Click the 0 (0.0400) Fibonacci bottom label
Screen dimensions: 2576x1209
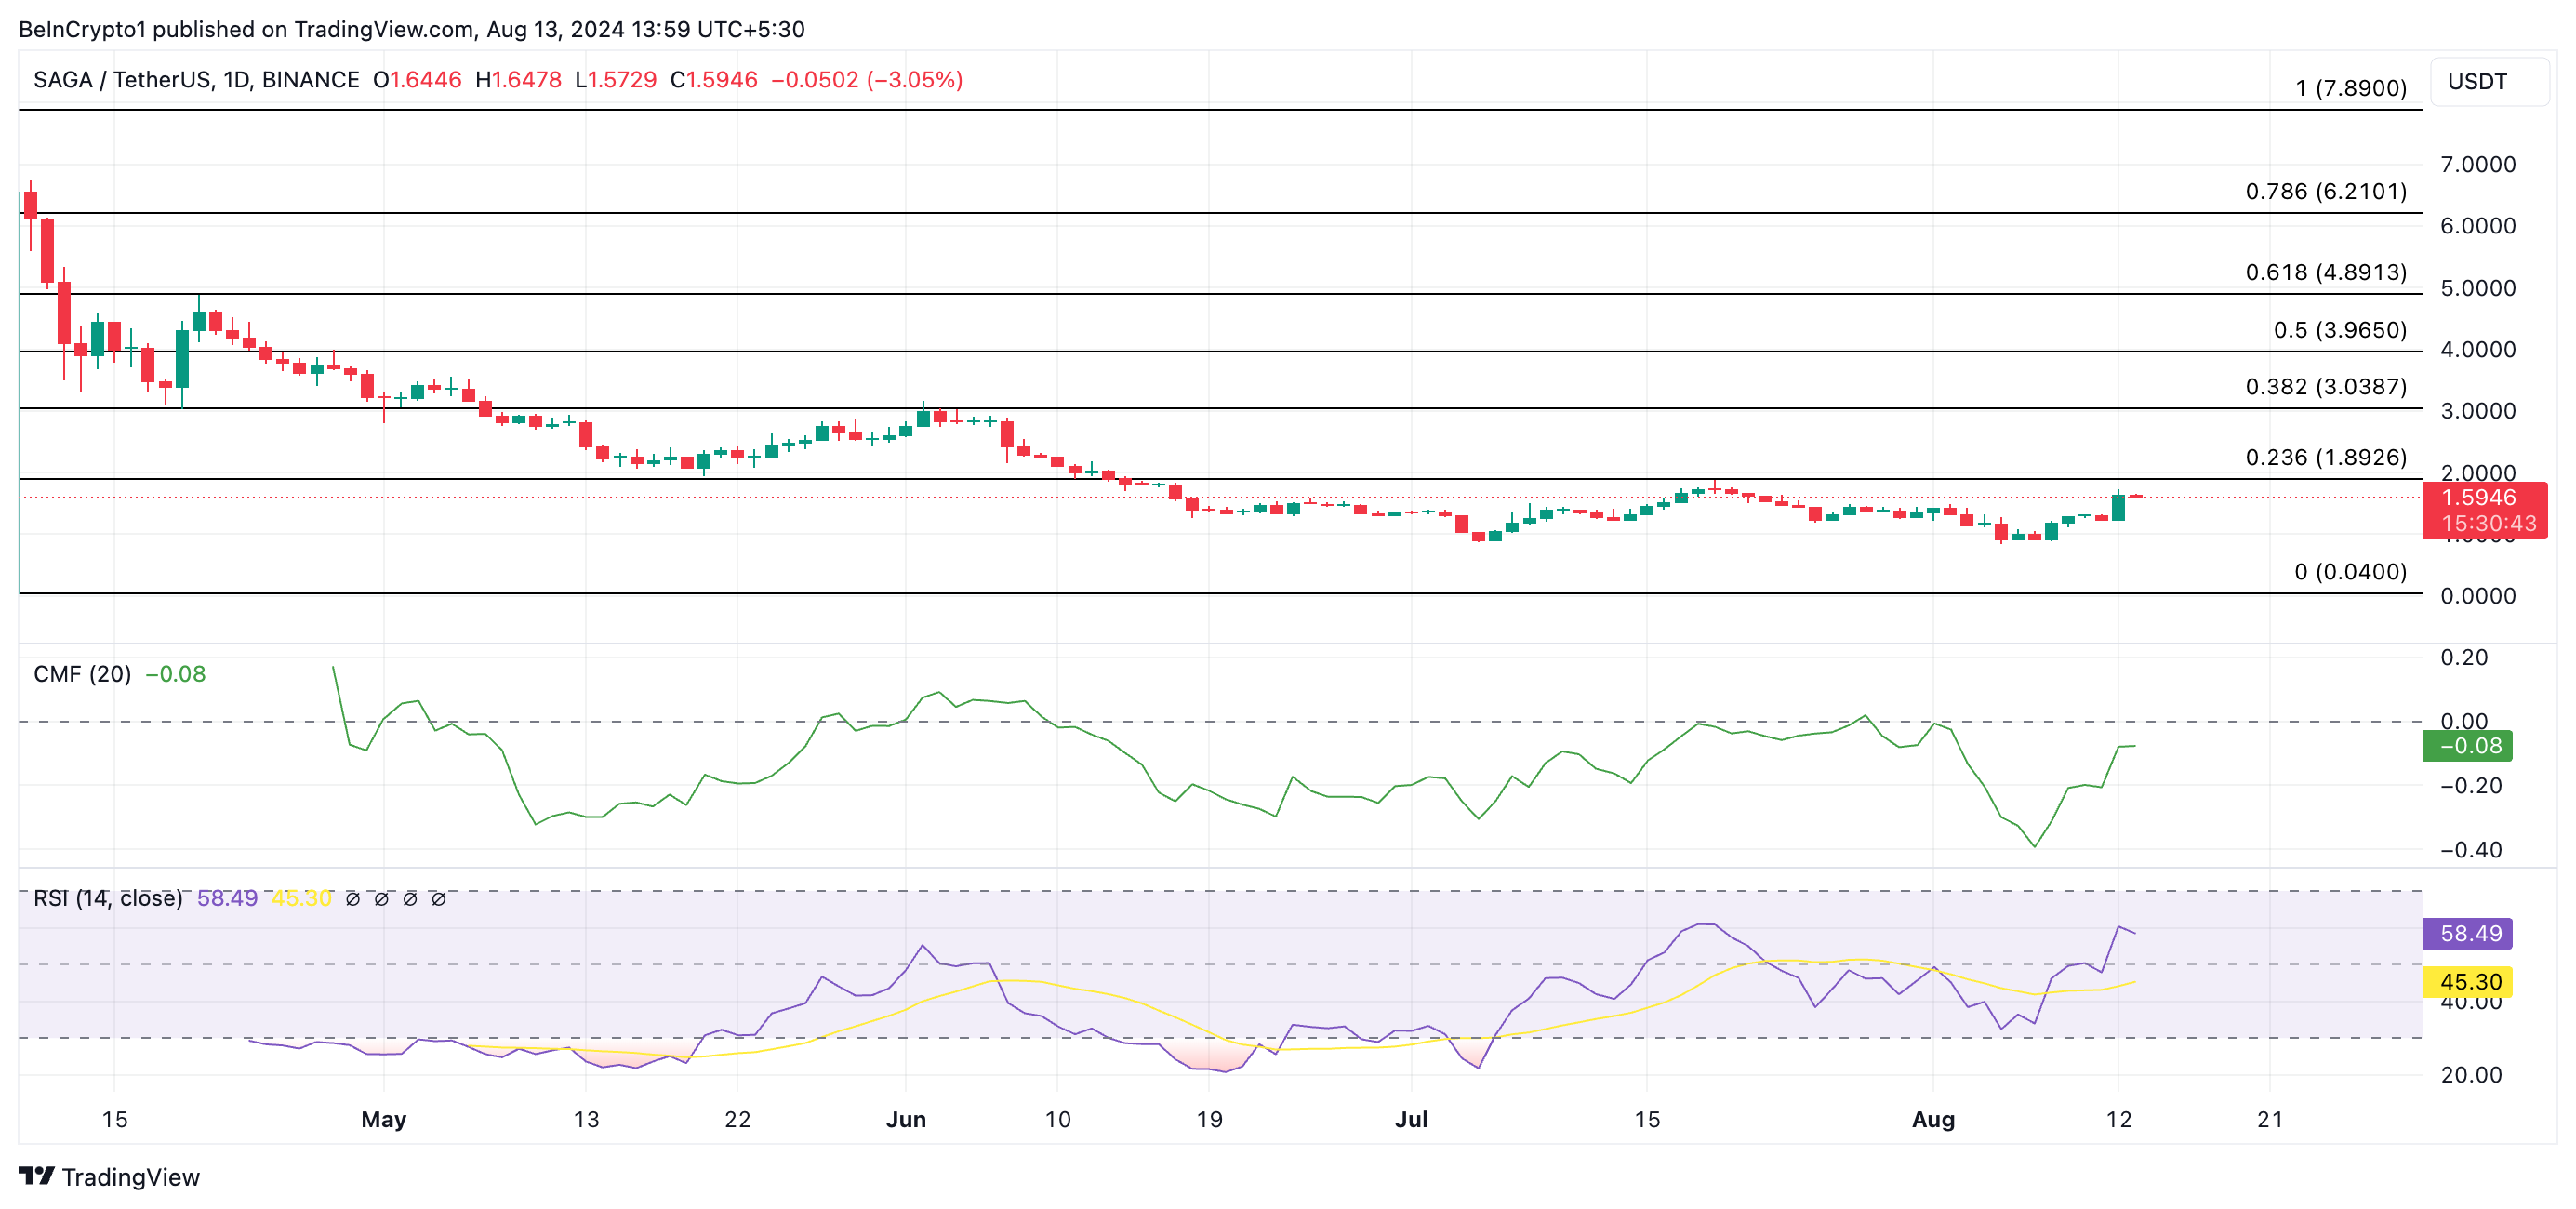pyautogui.click(x=2350, y=571)
